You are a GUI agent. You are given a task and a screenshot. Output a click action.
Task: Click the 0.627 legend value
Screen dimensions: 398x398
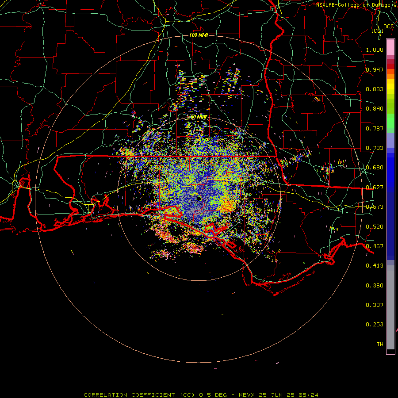(x=375, y=188)
